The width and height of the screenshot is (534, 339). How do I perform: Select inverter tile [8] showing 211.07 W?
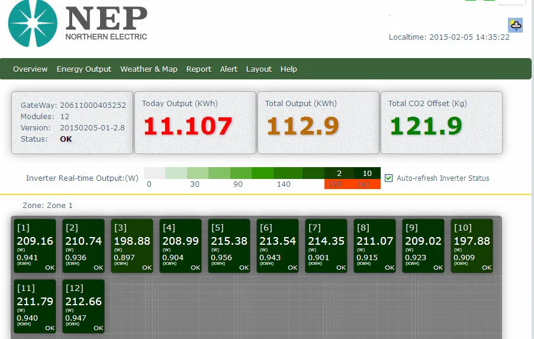pos(375,246)
